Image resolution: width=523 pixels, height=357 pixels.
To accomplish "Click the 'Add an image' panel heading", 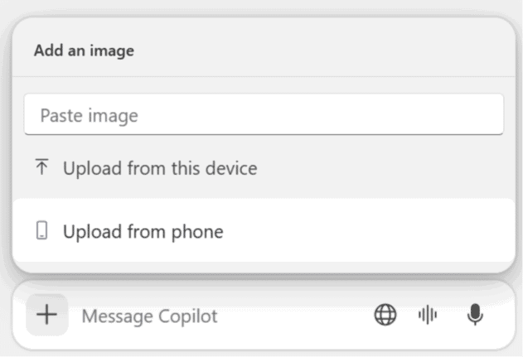I will point(84,51).
